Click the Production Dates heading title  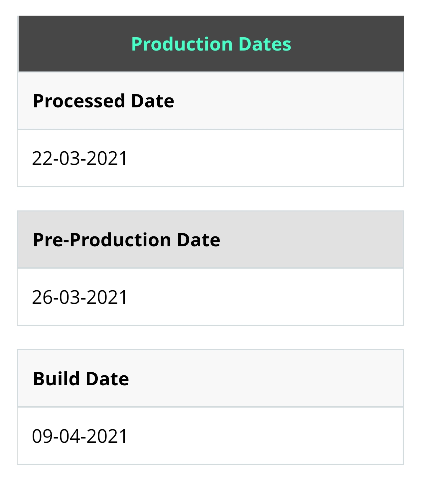(211, 44)
